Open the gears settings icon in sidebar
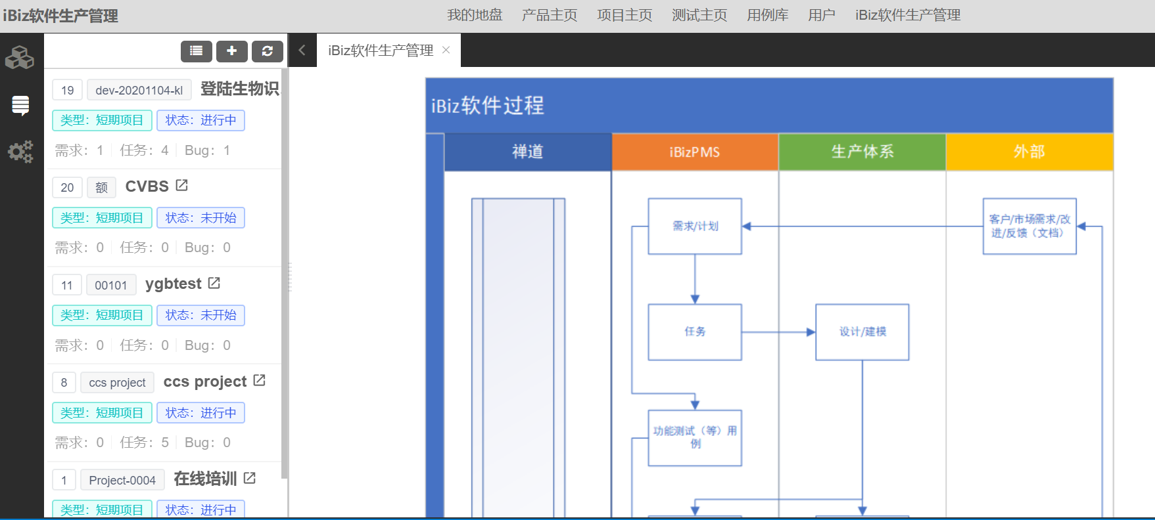 [x=20, y=152]
